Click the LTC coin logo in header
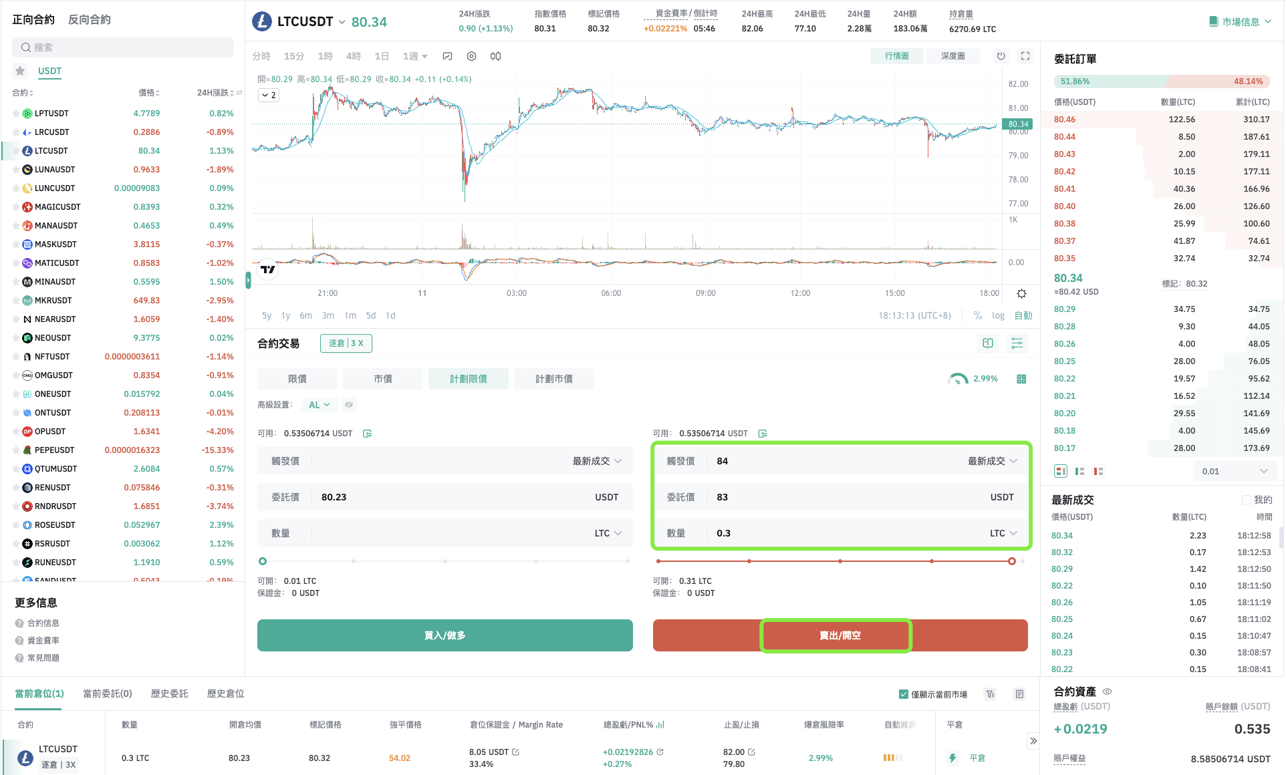The image size is (1286, 775). pyautogui.click(x=262, y=21)
